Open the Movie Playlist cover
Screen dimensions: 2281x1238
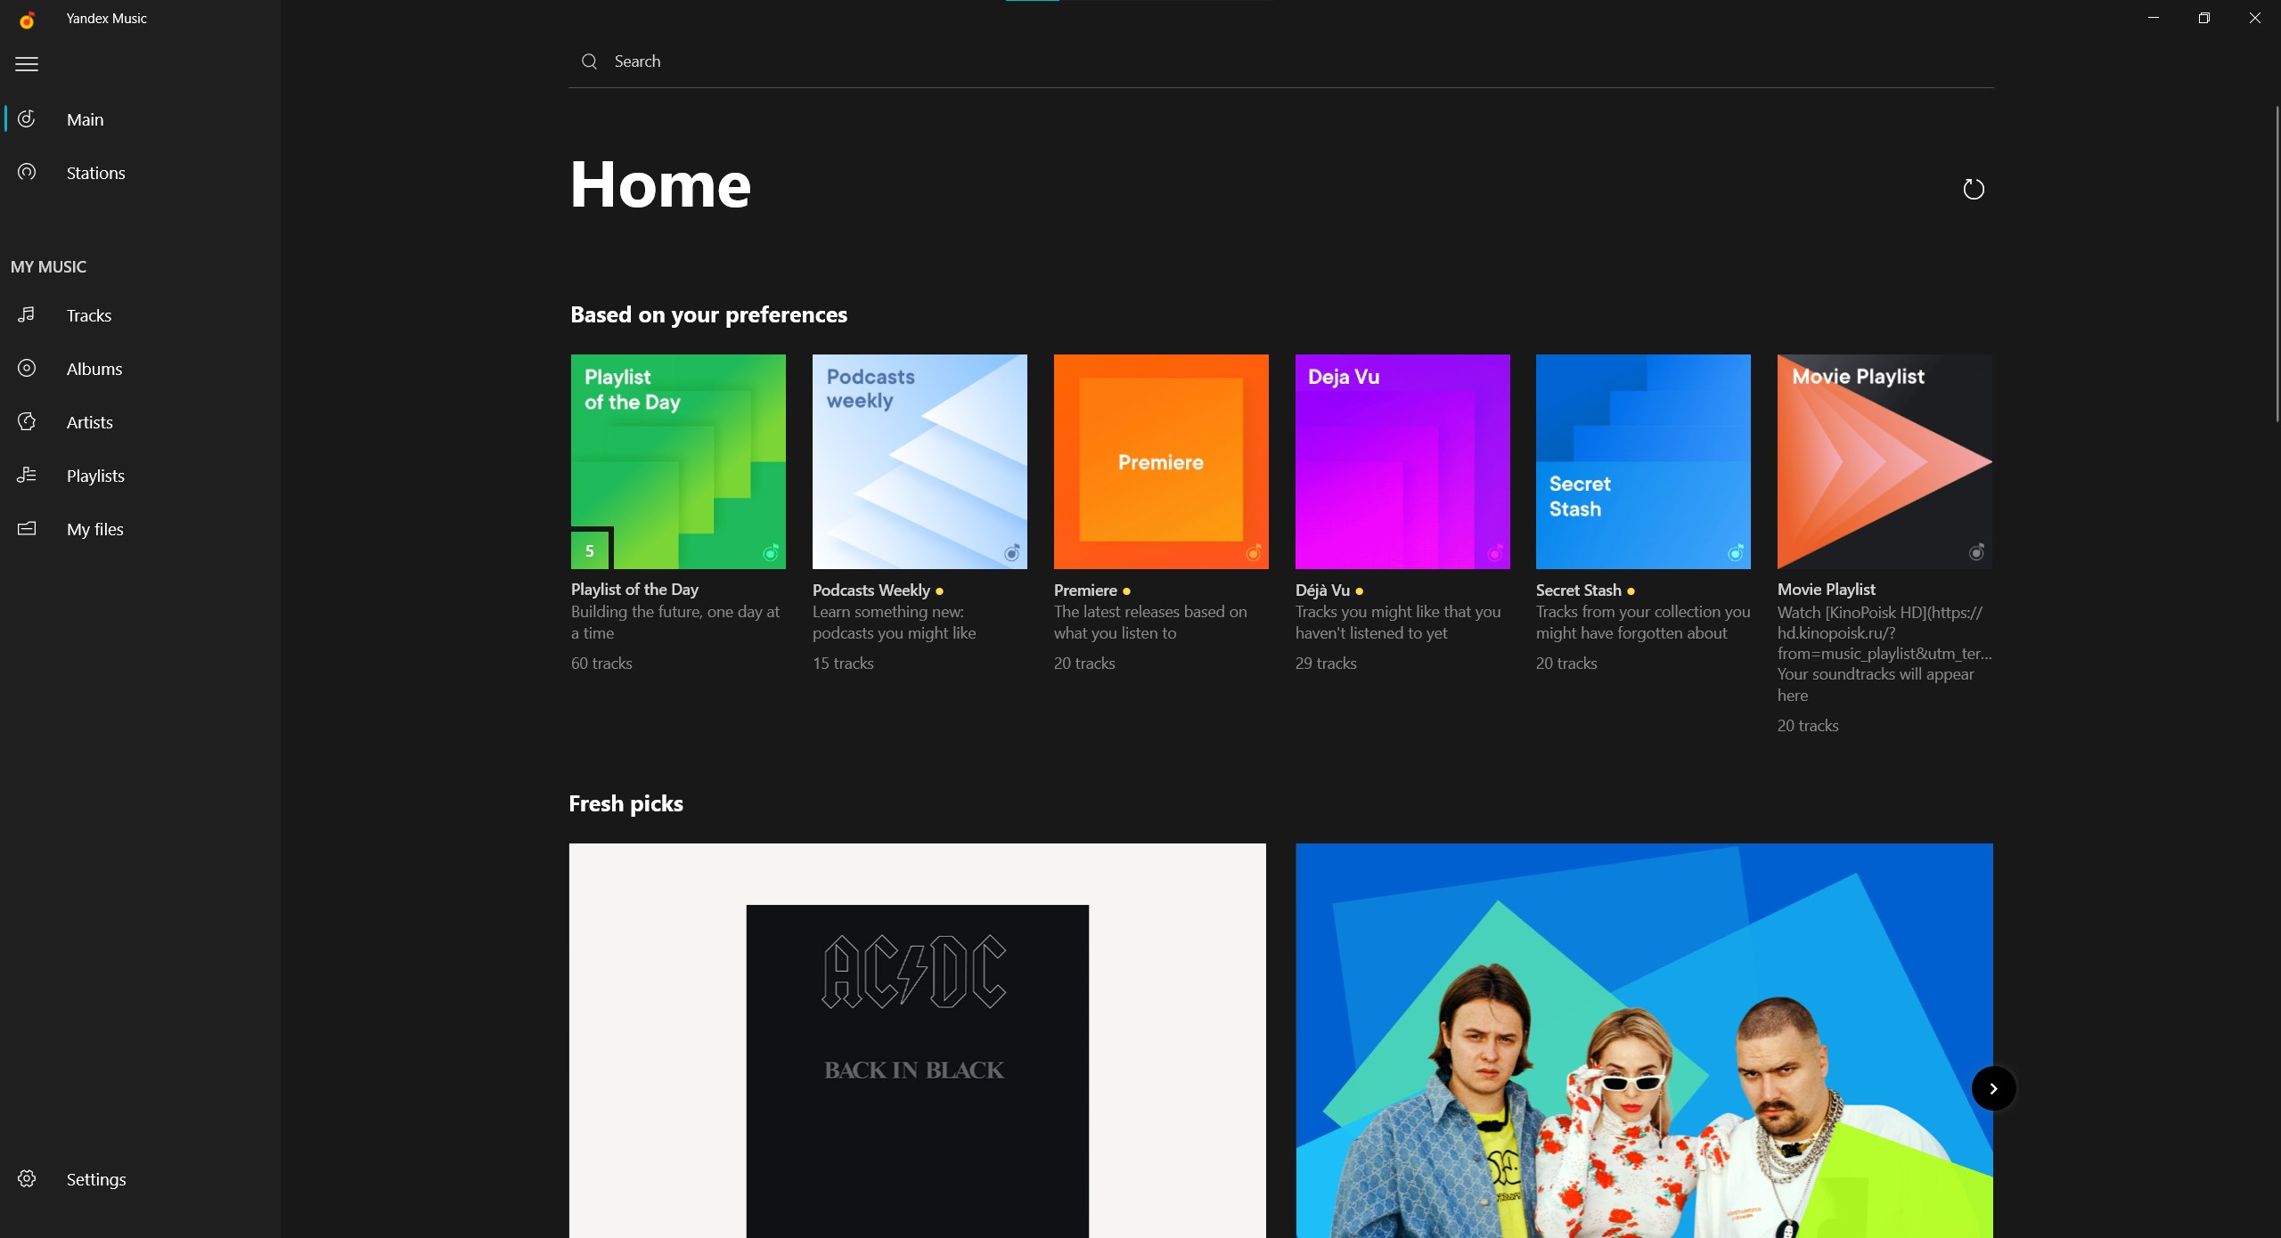click(1884, 461)
